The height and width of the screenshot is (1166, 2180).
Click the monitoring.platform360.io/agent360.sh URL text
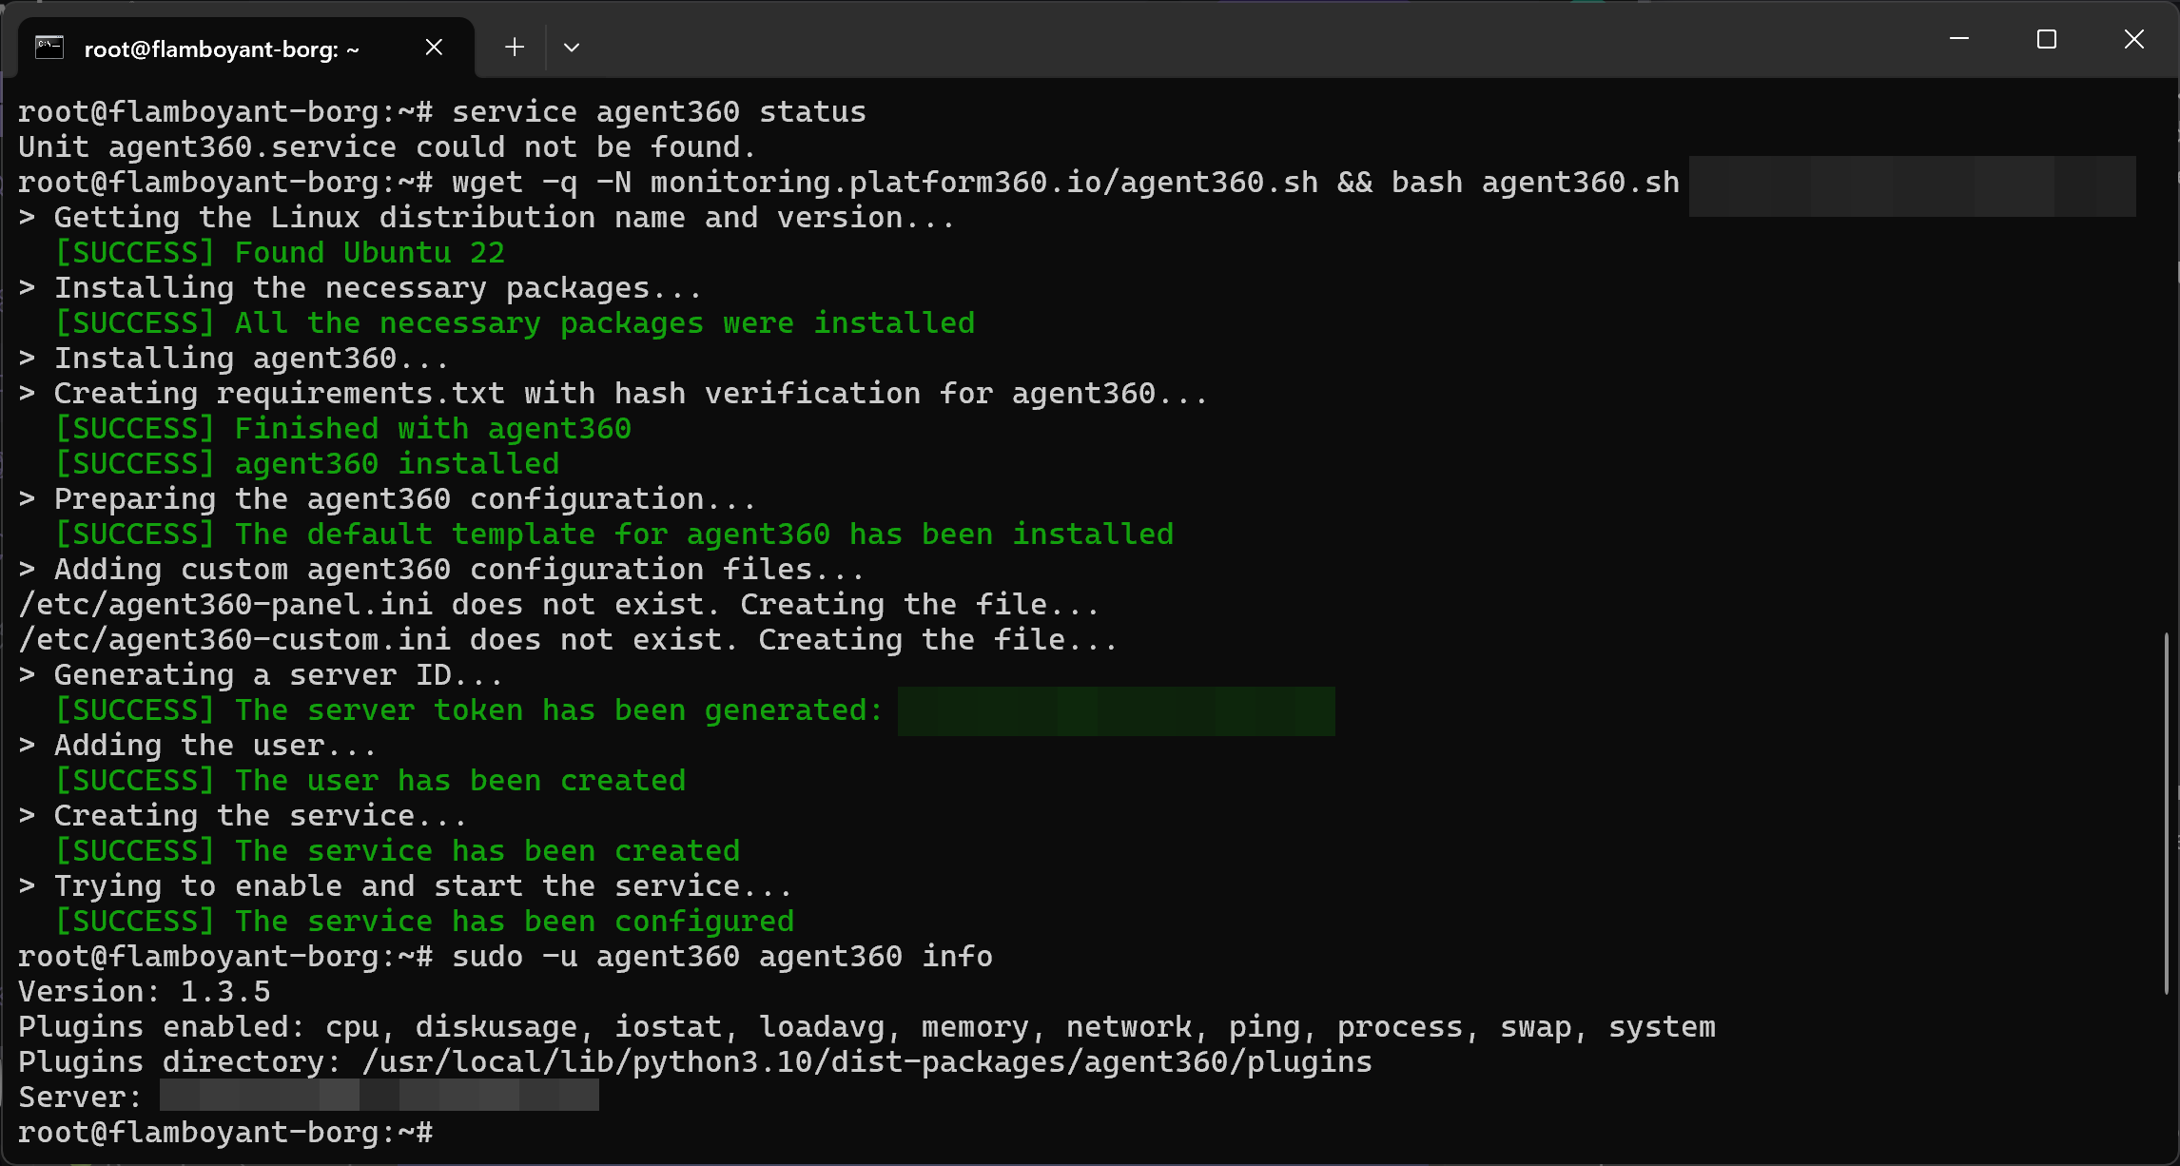tap(984, 183)
